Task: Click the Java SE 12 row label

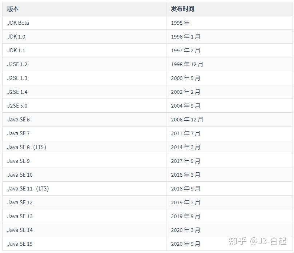Action: pos(20,202)
